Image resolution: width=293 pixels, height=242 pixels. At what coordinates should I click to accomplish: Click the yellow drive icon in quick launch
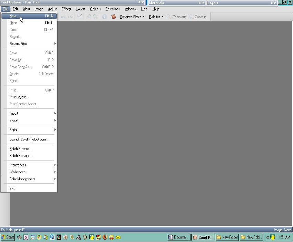pos(118,237)
